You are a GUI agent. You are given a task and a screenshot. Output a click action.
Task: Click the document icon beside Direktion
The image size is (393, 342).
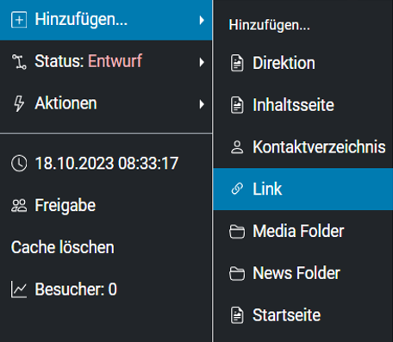(x=237, y=63)
